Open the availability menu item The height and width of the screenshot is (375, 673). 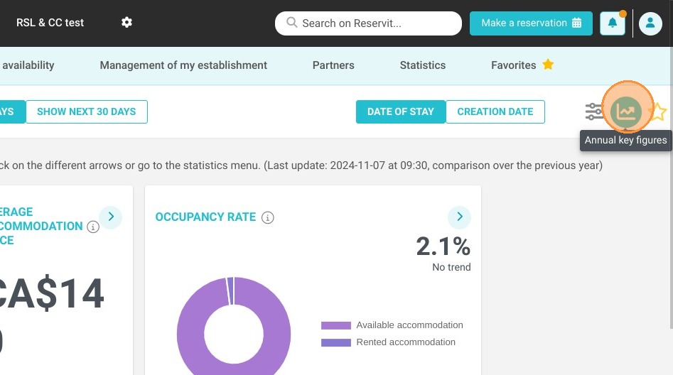point(28,65)
